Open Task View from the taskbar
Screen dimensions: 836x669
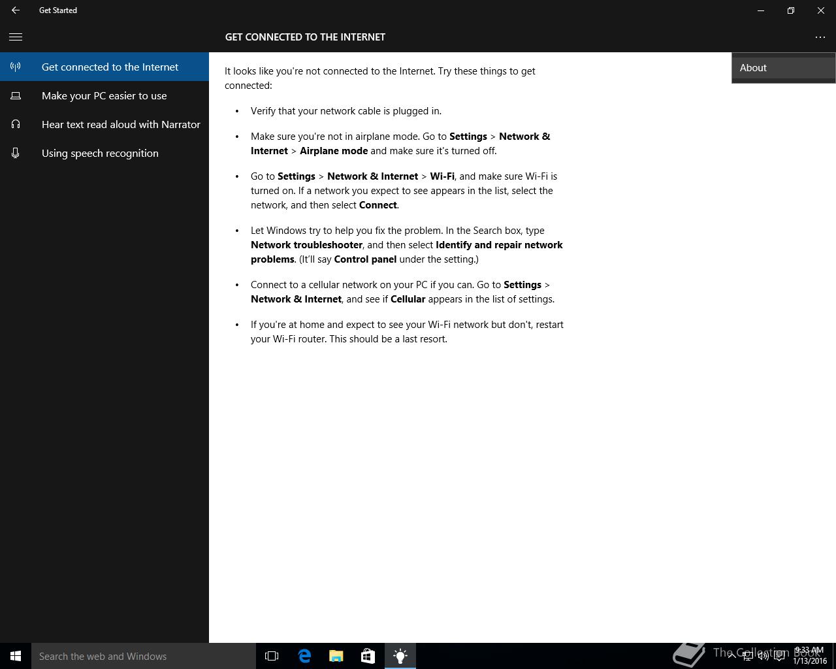click(272, 656)
